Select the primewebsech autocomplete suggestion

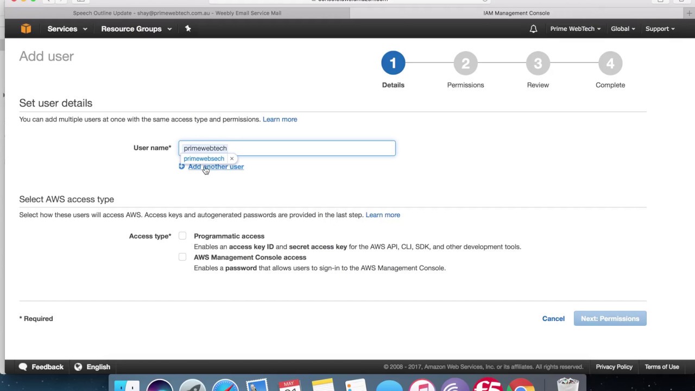click(x=204, y=159)
